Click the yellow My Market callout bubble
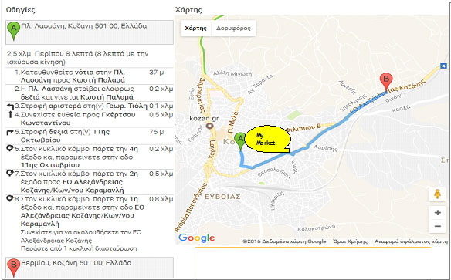 tap(267, 139)
